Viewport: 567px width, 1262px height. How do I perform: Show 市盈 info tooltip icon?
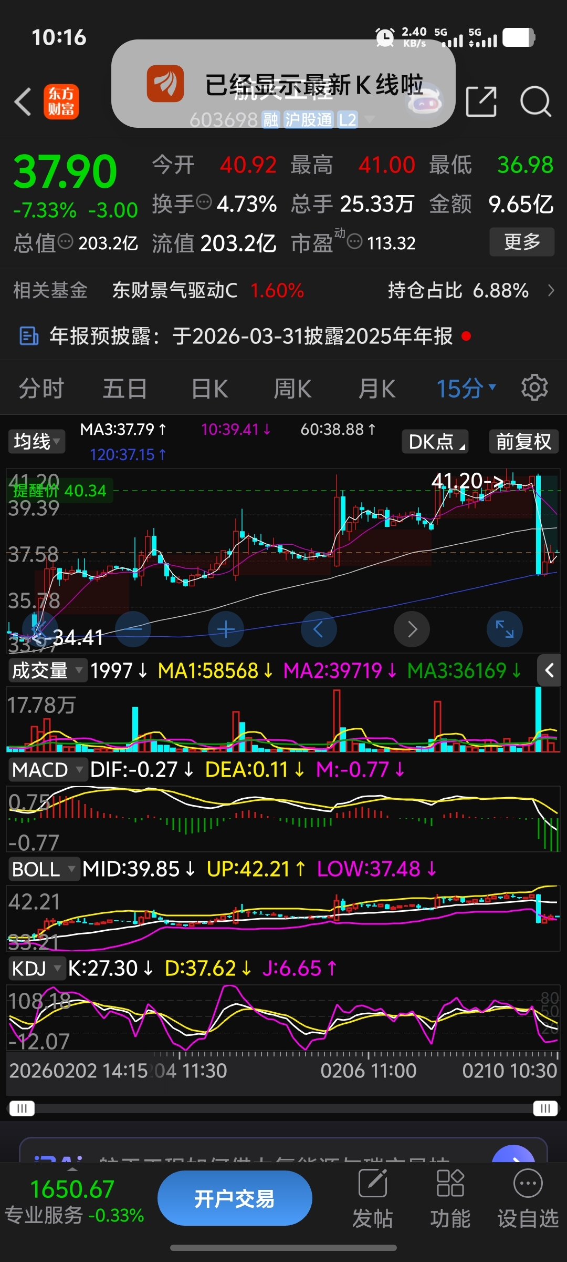(355, 242)
